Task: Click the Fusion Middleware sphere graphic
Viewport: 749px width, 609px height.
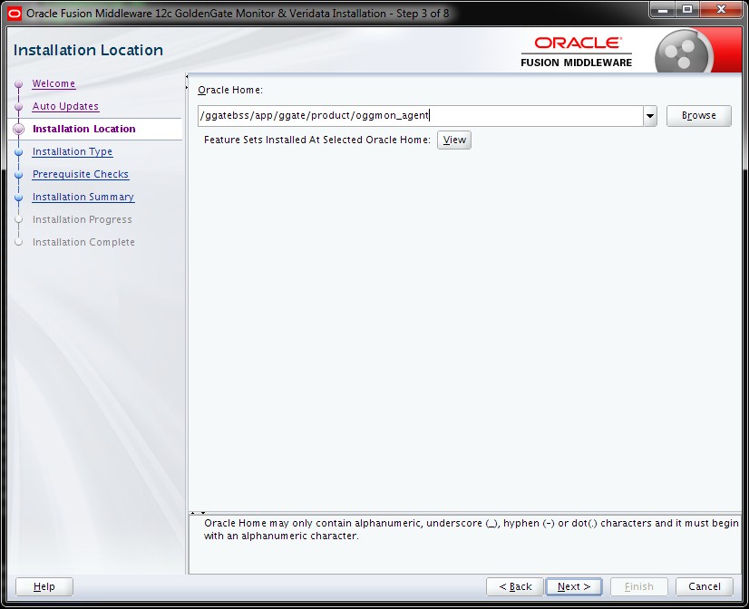Action: 684,52
